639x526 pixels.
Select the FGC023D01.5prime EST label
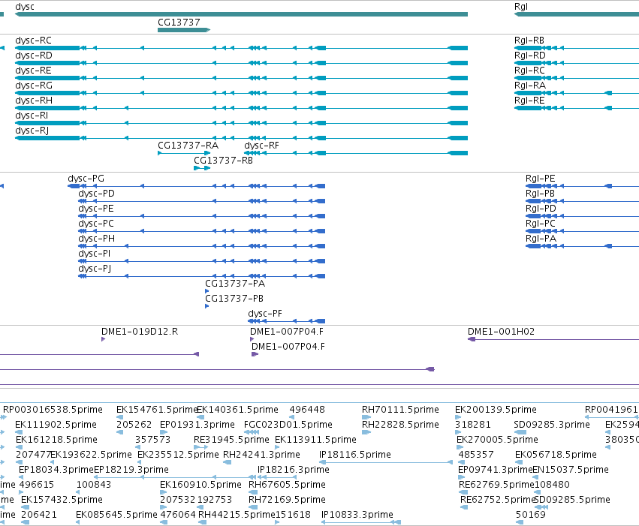(288, 425)
